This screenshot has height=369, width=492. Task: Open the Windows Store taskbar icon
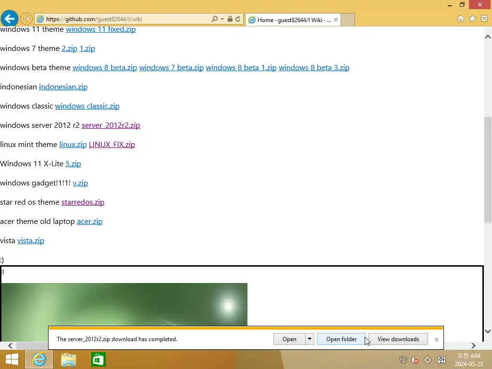[x=98, y=359]
